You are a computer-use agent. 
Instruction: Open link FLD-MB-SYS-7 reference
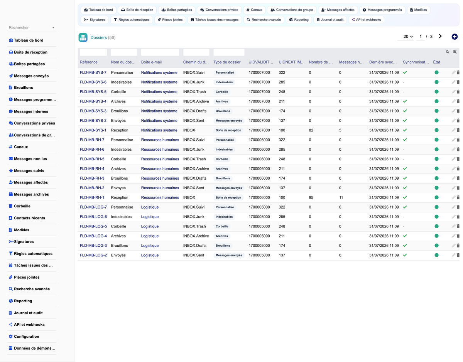[93, 72]
